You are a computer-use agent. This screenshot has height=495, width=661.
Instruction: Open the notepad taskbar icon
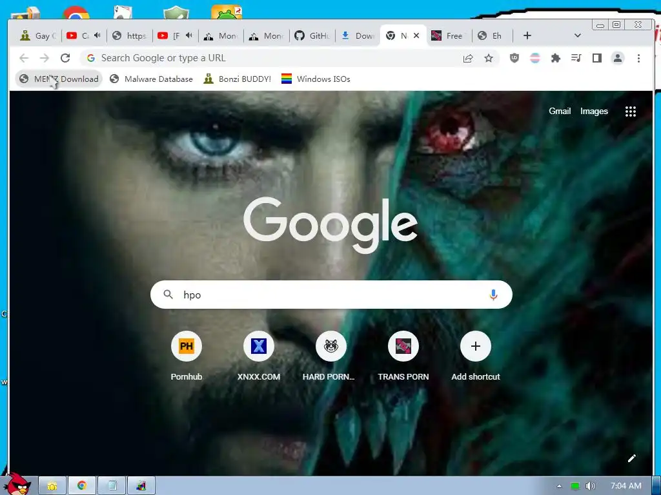[x=112, y=486]
